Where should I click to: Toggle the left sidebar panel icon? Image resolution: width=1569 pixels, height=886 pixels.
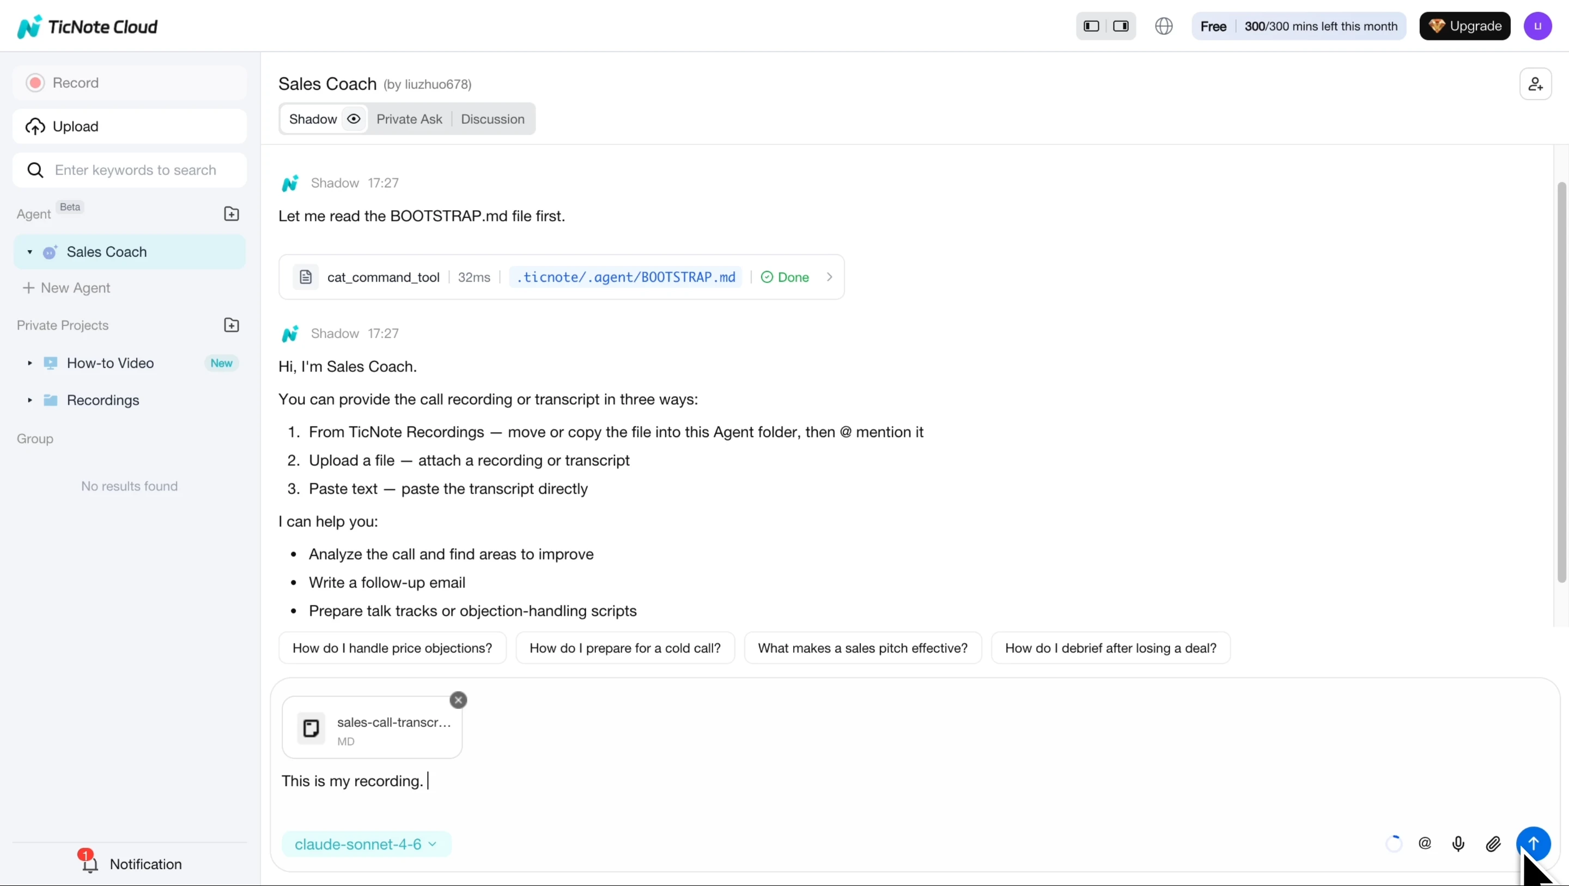[1091, 26]
